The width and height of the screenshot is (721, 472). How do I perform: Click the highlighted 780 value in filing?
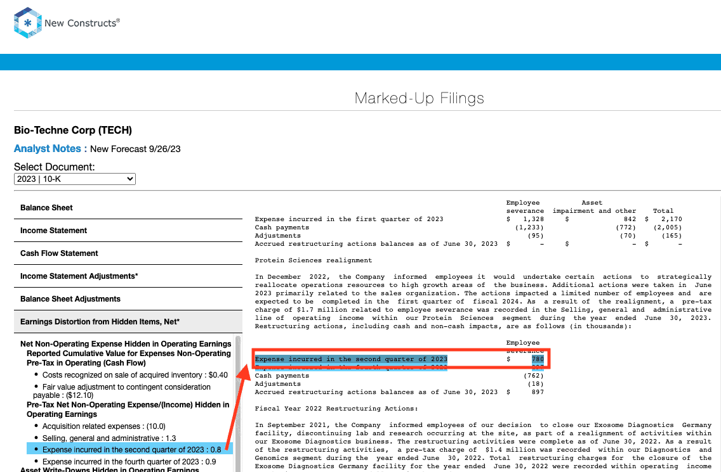(x=538, y=359)
